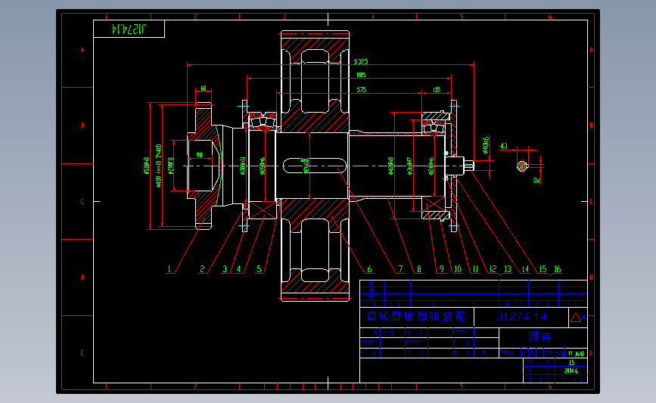This screenshot has width=656, height=403.
Task: Click part balloon number 7
Action: pos(400,269)
